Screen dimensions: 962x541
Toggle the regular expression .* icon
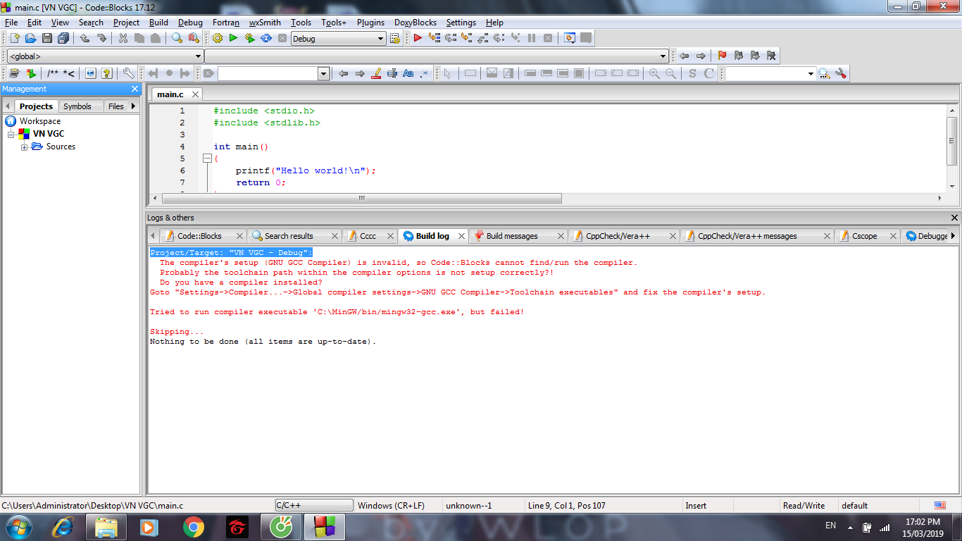(x=424, y=73)
